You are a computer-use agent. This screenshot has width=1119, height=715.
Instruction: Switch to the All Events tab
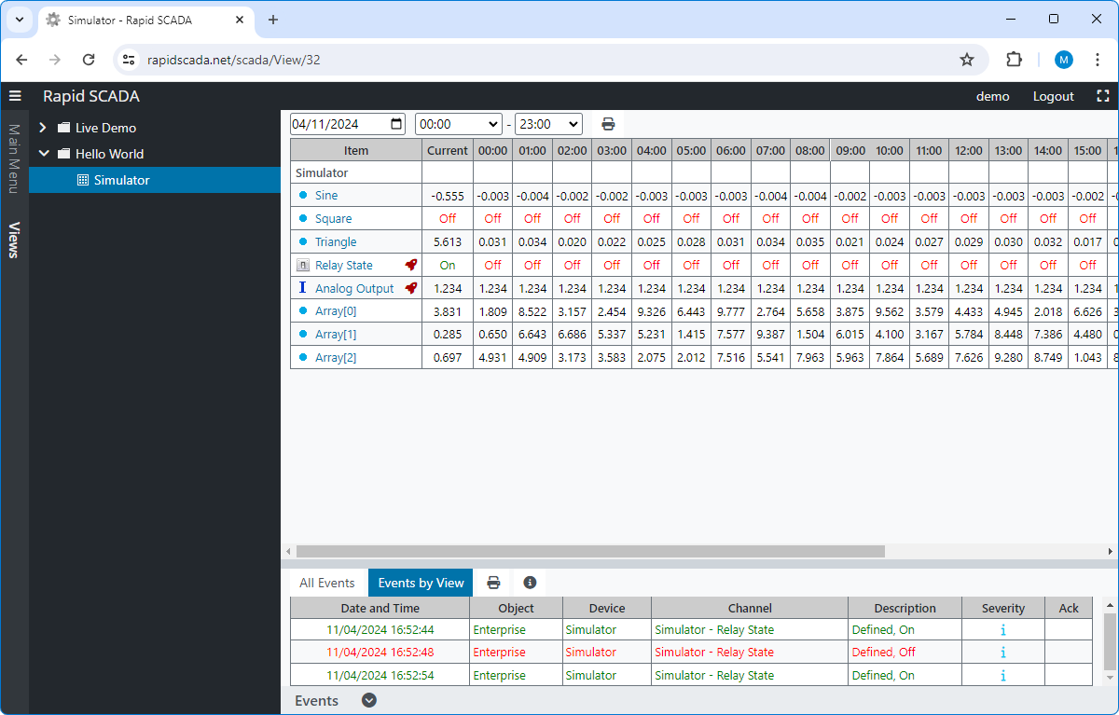(x=327, y=583)
